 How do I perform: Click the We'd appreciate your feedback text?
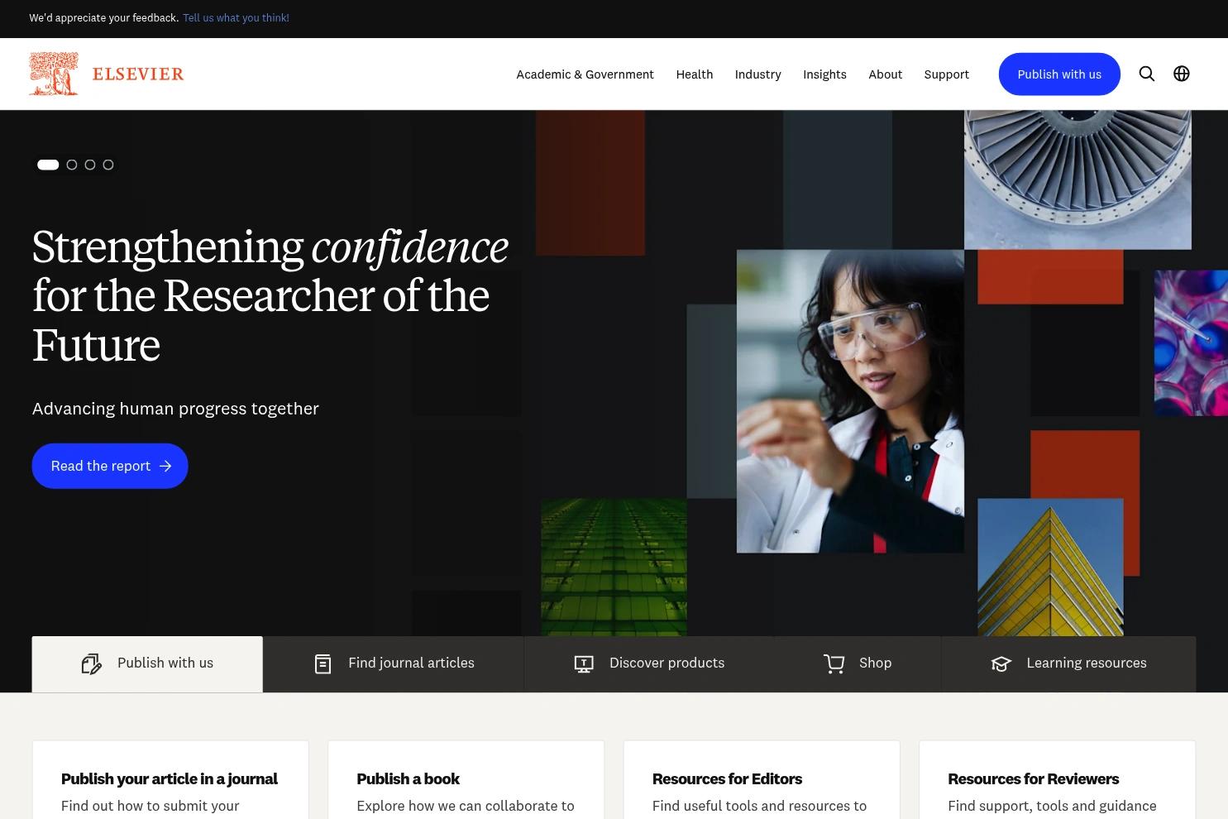click(104, 18)
